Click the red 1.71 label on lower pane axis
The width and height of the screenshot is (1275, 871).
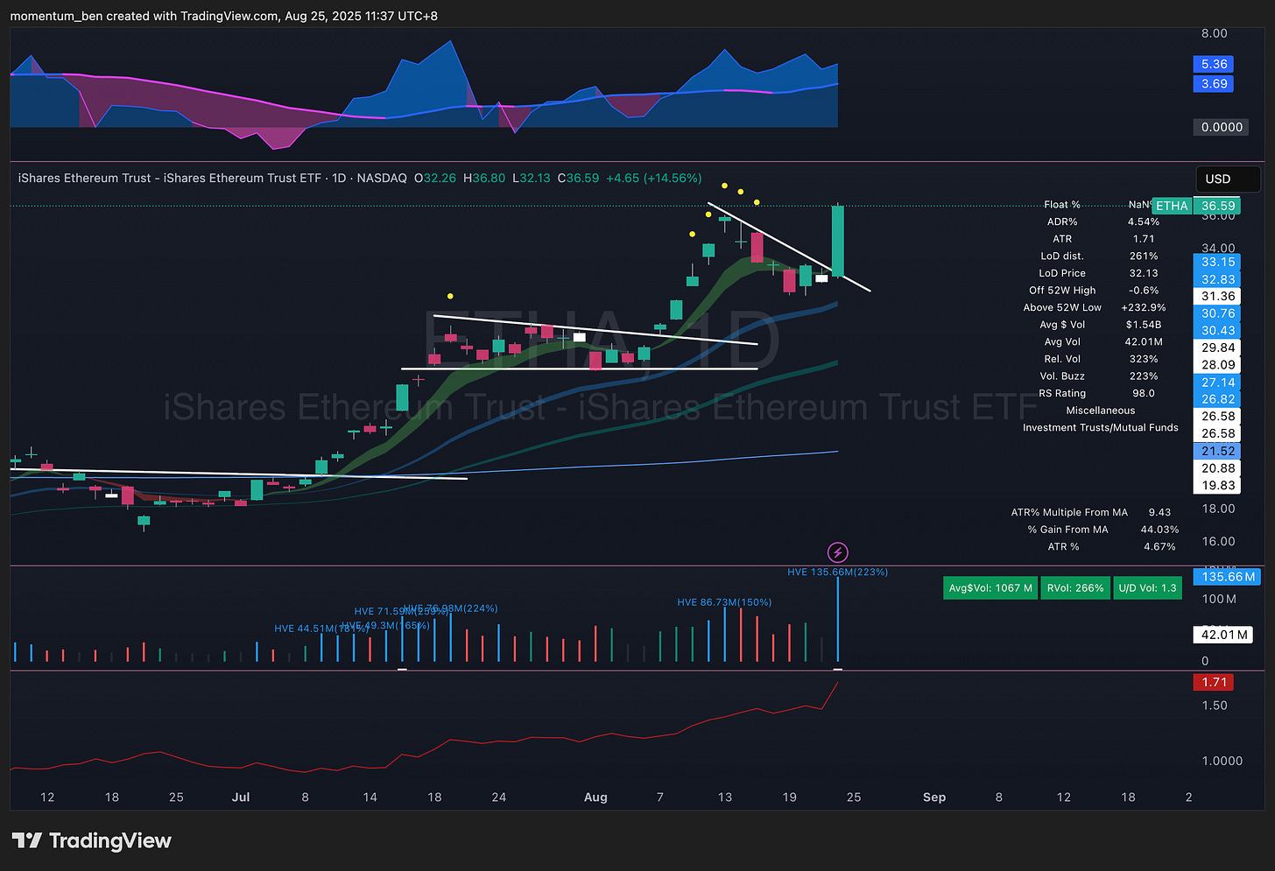coord(1214,682)
